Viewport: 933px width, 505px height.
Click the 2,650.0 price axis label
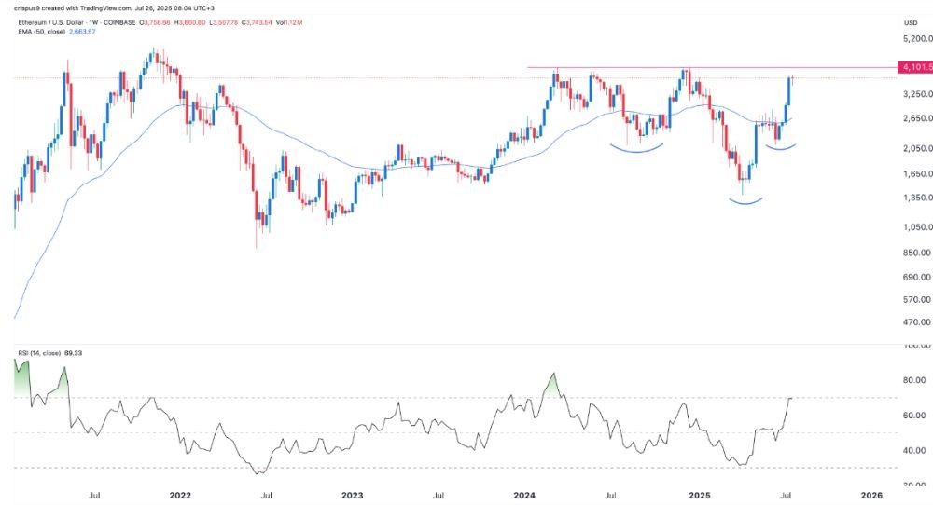(912, 119)
